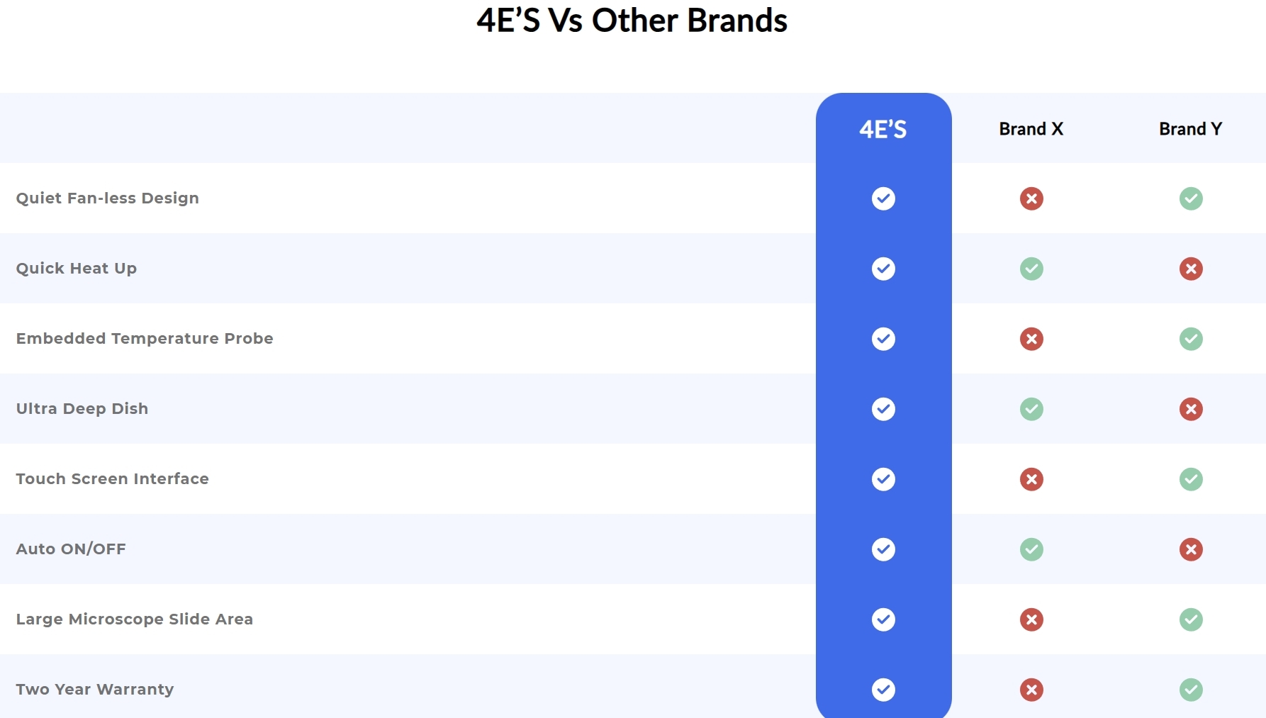Click Brand Y red cross for Quick Heat Up
This screenshot has width=1266, height=718.
1191,269
